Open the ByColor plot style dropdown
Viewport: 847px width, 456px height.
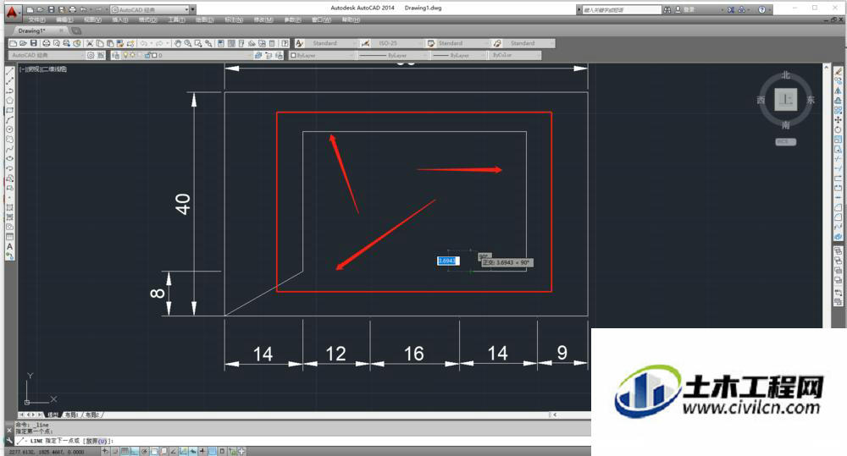pyautogui.click(x=515, y=55)
